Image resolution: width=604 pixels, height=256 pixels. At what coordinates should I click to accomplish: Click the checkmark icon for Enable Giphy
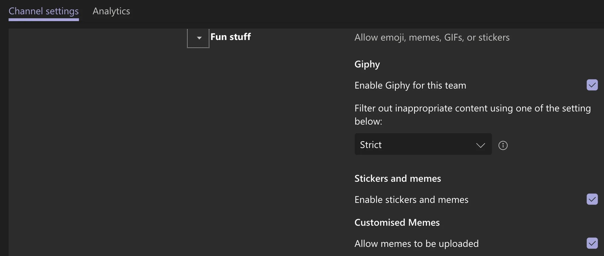pos(593,85)
